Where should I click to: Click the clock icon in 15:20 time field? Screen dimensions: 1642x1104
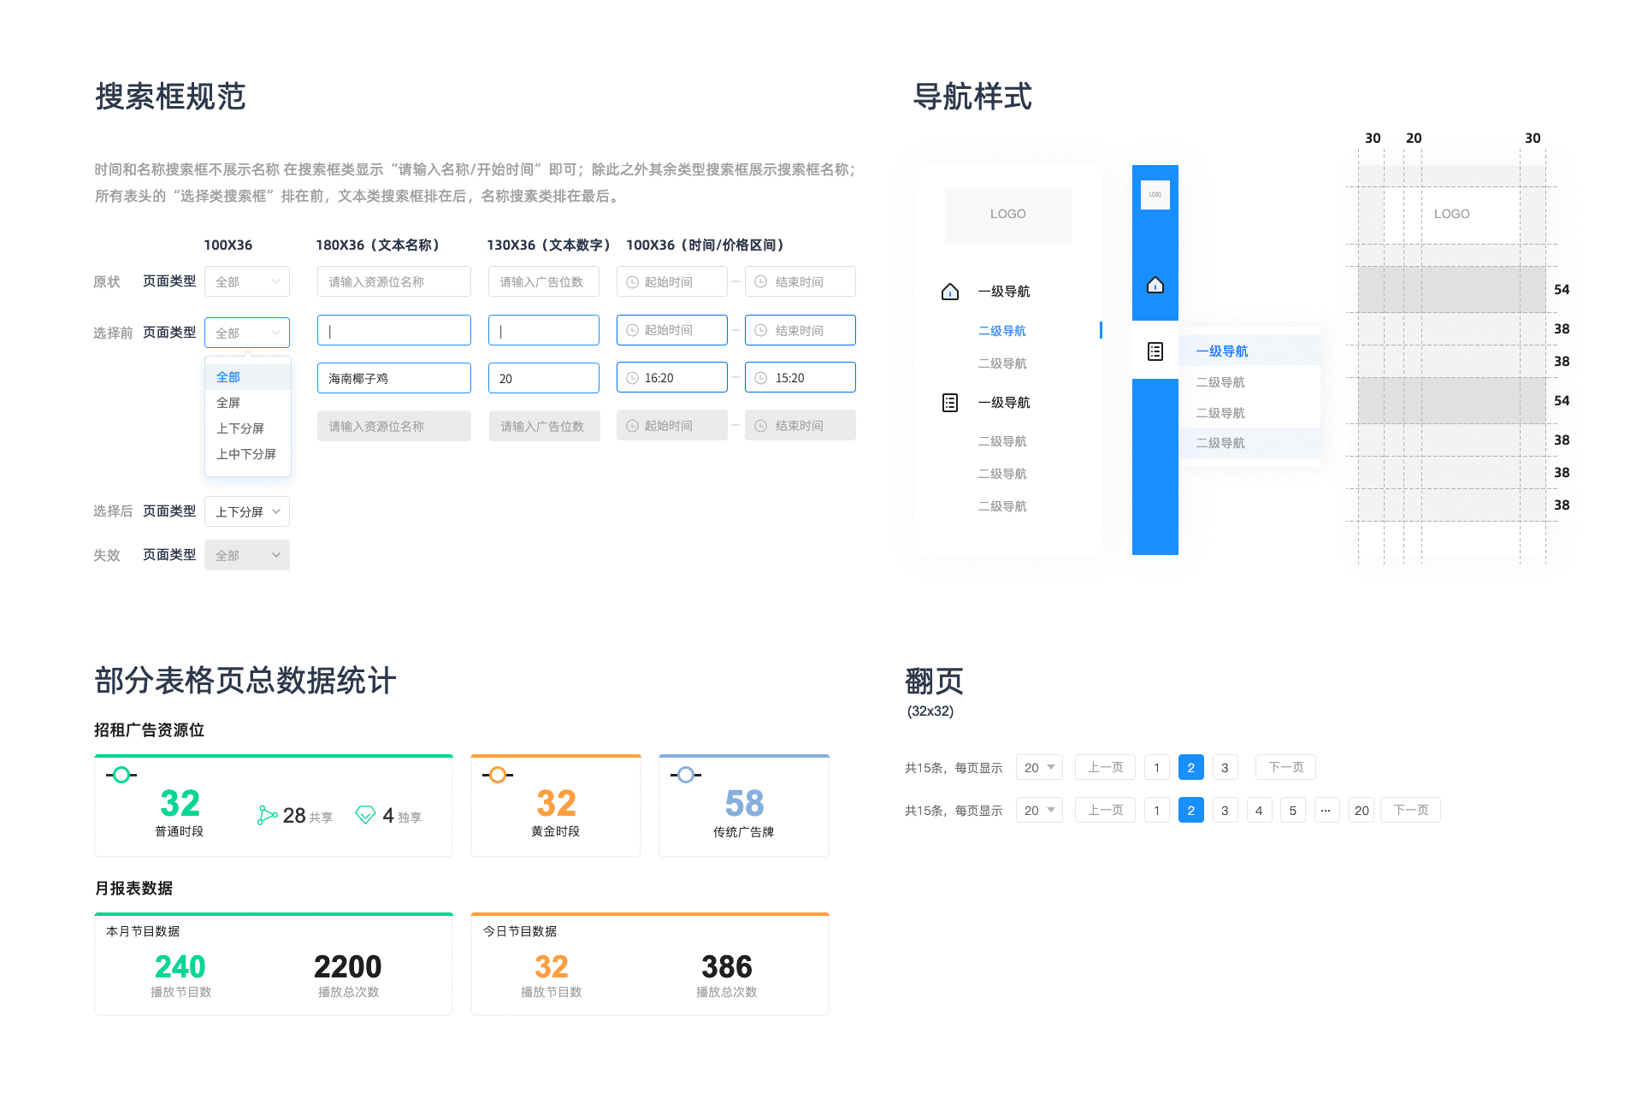pyautogui.click(x=761, y=378)
